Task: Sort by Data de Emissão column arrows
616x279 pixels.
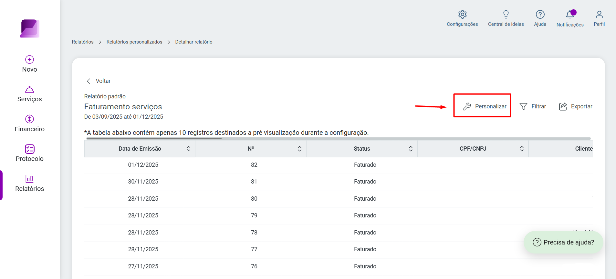Action: [189, 149]
